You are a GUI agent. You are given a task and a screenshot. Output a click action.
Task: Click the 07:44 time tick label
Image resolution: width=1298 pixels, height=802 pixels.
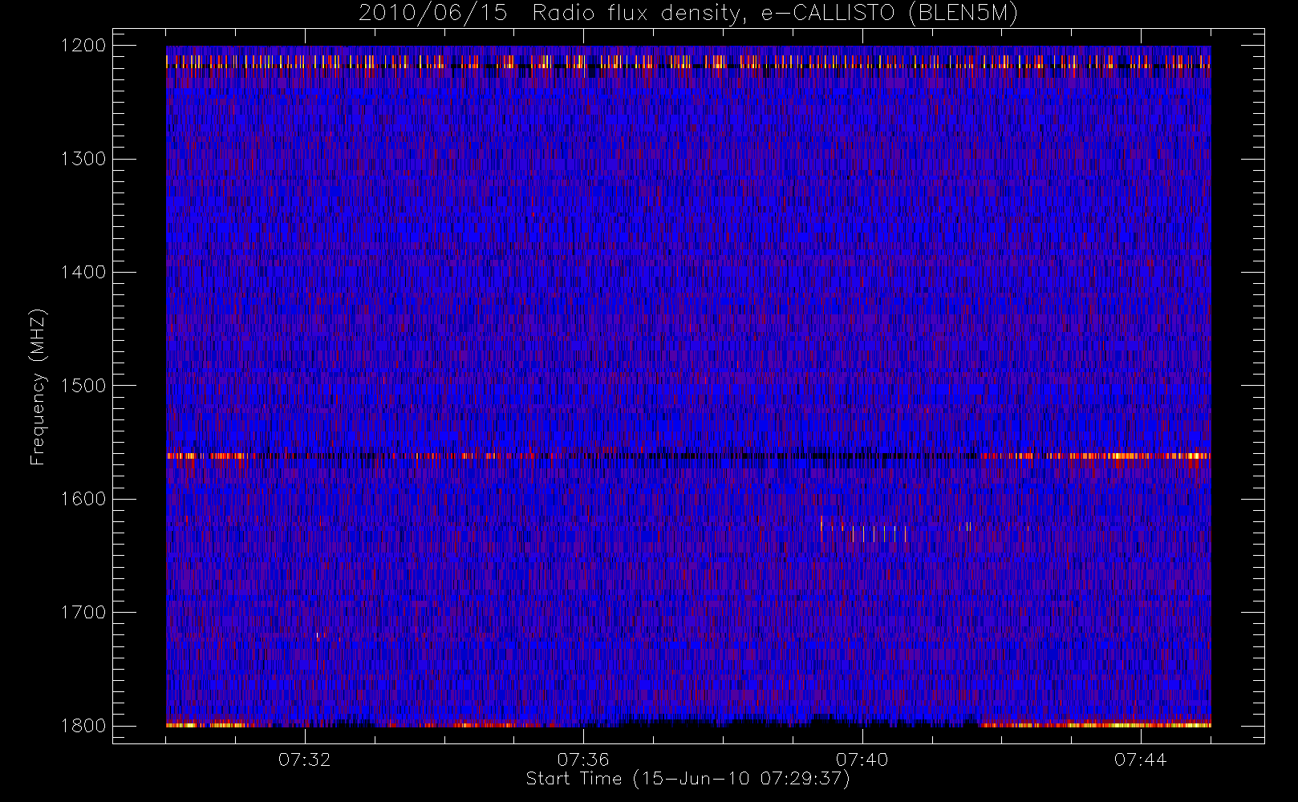(x=1140, y=759)
